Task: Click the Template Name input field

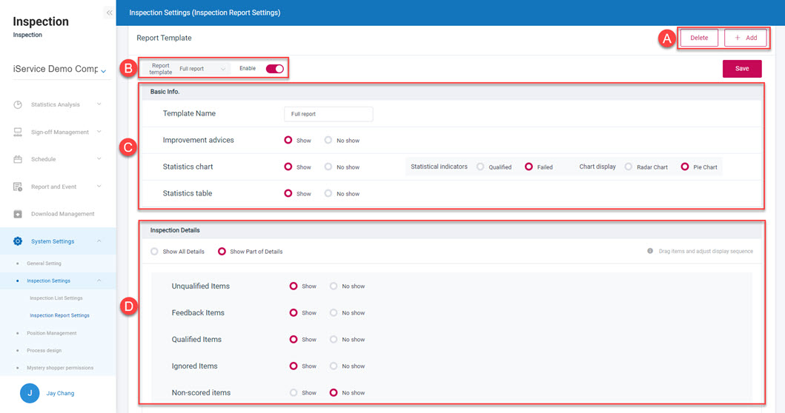Action: [x=328, y=114]
